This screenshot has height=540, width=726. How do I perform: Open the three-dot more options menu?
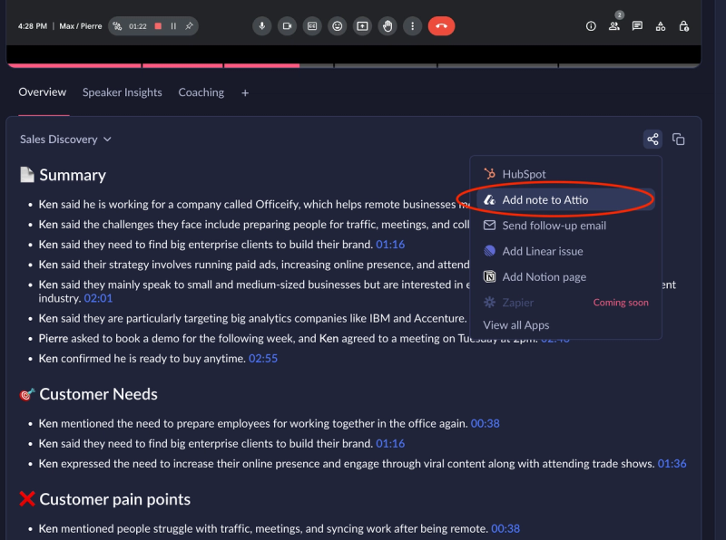[x=413, y=26]
